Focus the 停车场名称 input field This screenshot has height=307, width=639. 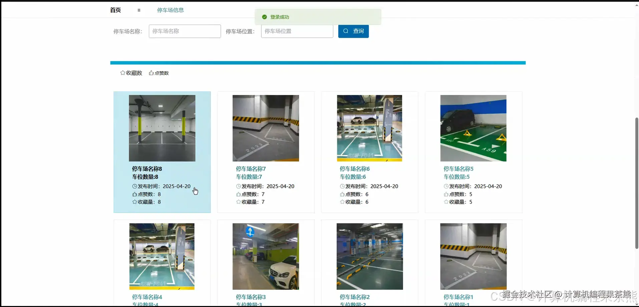(185, 31)
